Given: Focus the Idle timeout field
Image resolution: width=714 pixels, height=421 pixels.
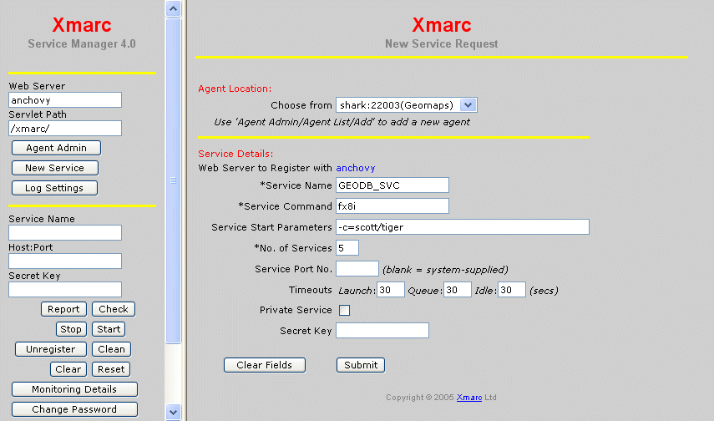Looking at the screenshot, I should [x=512, y=290].
